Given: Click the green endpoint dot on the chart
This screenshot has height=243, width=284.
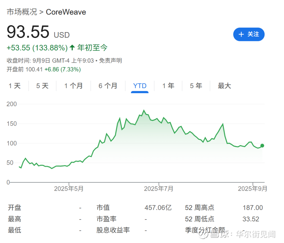Looking at the screenshot, I should click(x=262, y=145).
